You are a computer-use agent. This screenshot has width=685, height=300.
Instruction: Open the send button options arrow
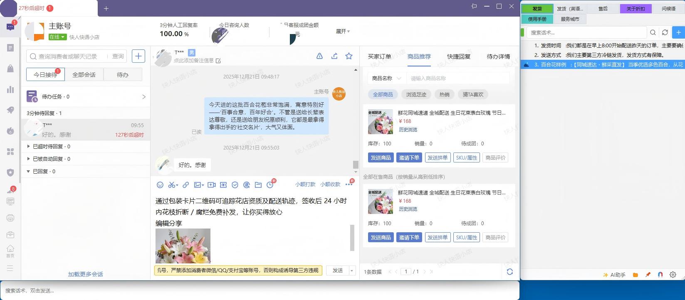[352, 270]
